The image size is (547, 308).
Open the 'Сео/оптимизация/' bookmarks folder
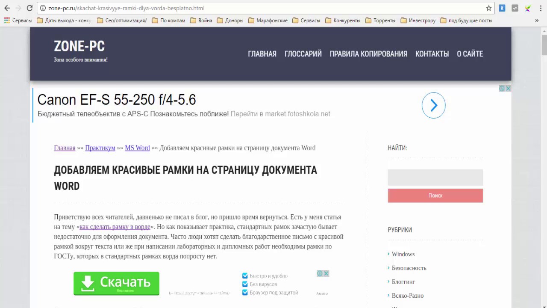[122, 20]
